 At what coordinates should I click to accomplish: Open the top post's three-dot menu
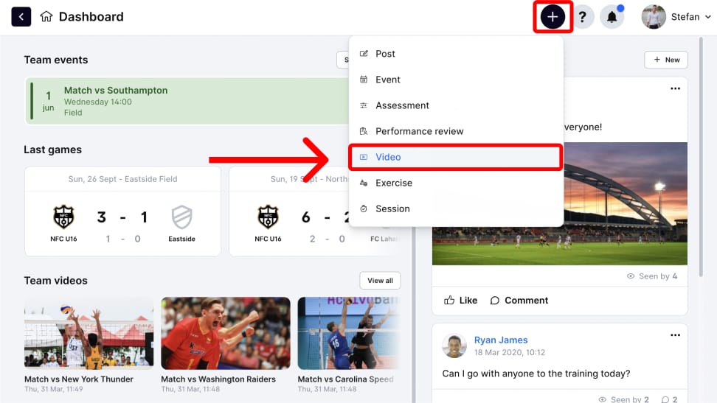[x=675, y=88]
